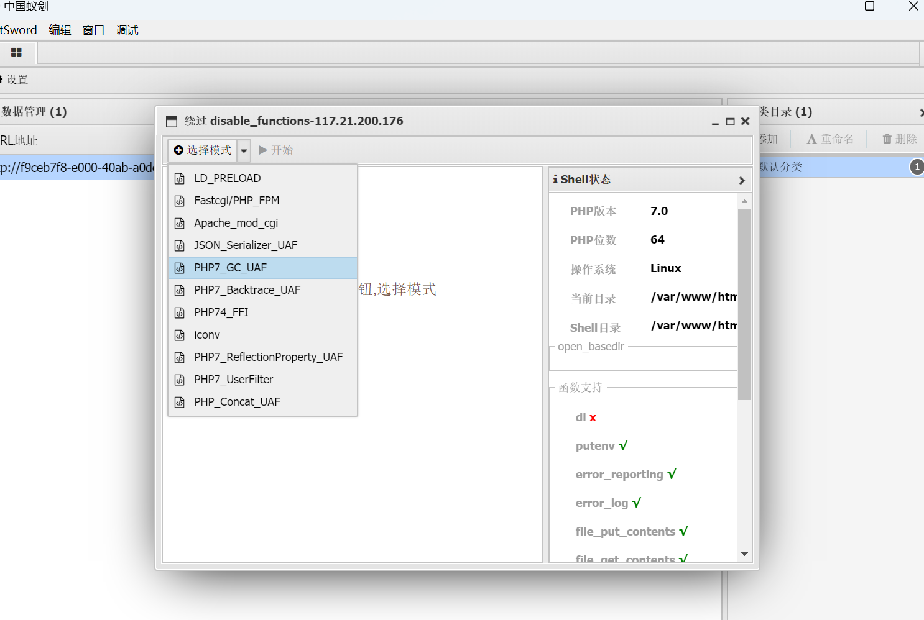Choose PHP7_Backtrace_UAF from the list

[x=247, y=290]
